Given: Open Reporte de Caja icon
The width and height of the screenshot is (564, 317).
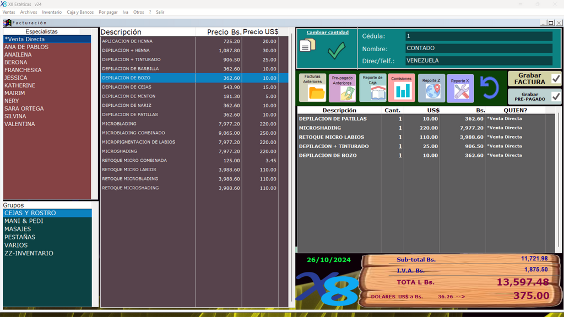Looking at the screenshot, I should 372,88.
